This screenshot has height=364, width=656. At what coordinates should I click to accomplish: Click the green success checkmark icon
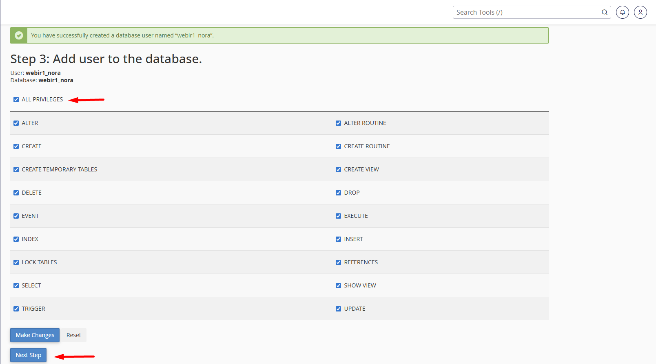pos(19,35)
